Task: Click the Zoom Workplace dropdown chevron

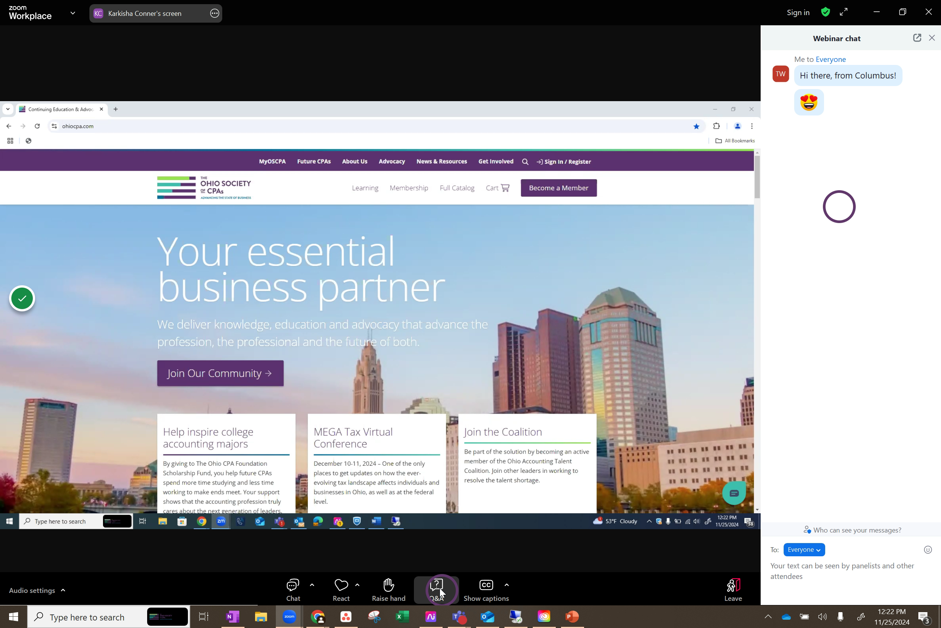Action: pyautogui.click(x=73, y=13)
